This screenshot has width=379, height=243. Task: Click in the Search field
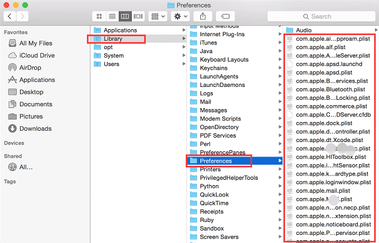[321, 16]
